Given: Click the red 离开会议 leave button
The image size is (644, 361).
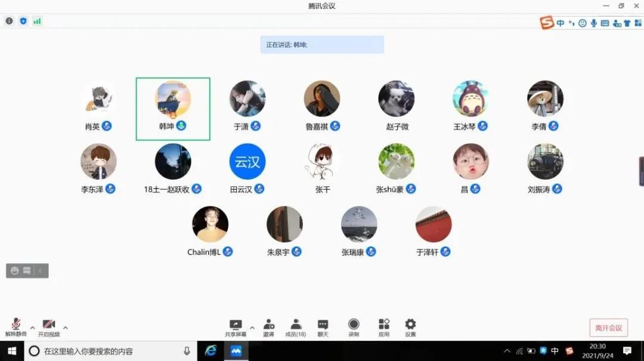Looking at the screenshot, I should coord(608,328).
